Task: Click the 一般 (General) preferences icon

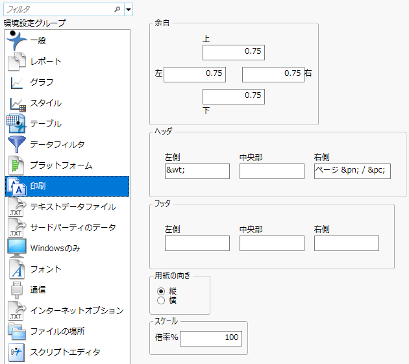Action: 16,40
